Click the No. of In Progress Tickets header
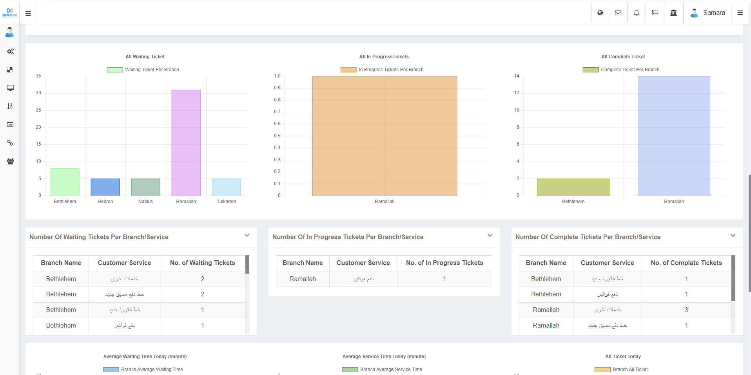The image size is (751, 375). tap(444, 263)
